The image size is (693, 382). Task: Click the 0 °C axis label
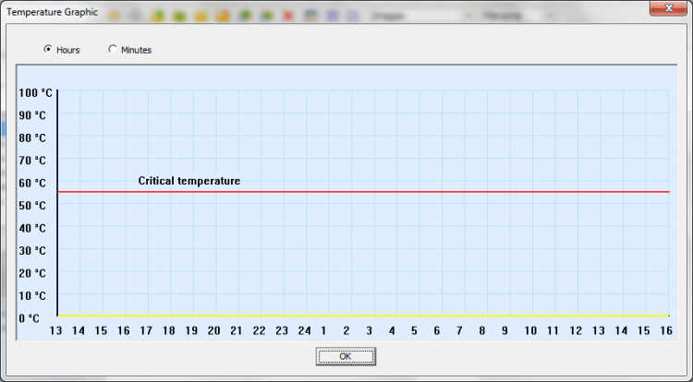(x=30, y=318)
